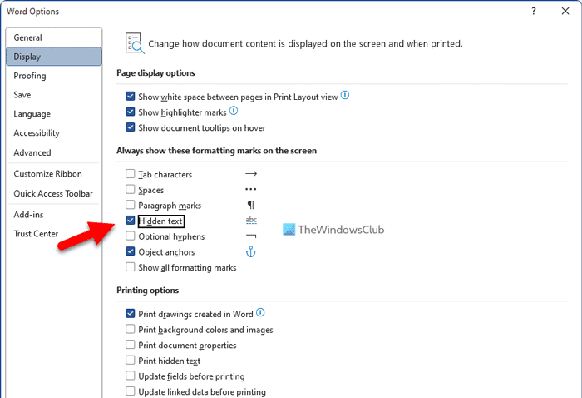Click the anchor symbol for Object anchors
This screenshot has width=582, height=398.
click(251, 251)
